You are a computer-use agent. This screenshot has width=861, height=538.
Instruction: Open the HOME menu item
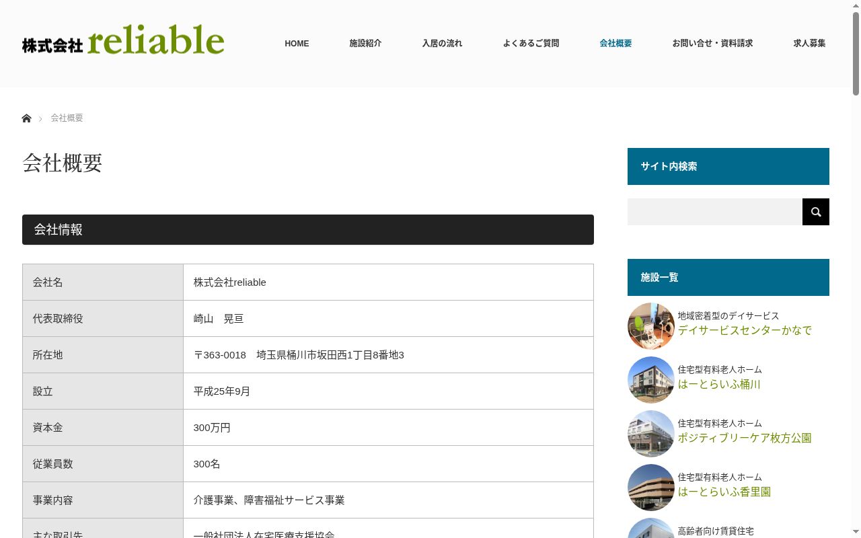[x=297, y=43]
